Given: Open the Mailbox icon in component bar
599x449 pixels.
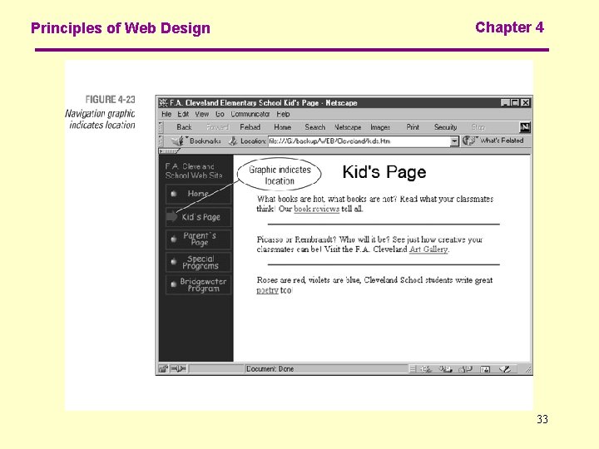Looking at the screenshot, I should (445, 369).
